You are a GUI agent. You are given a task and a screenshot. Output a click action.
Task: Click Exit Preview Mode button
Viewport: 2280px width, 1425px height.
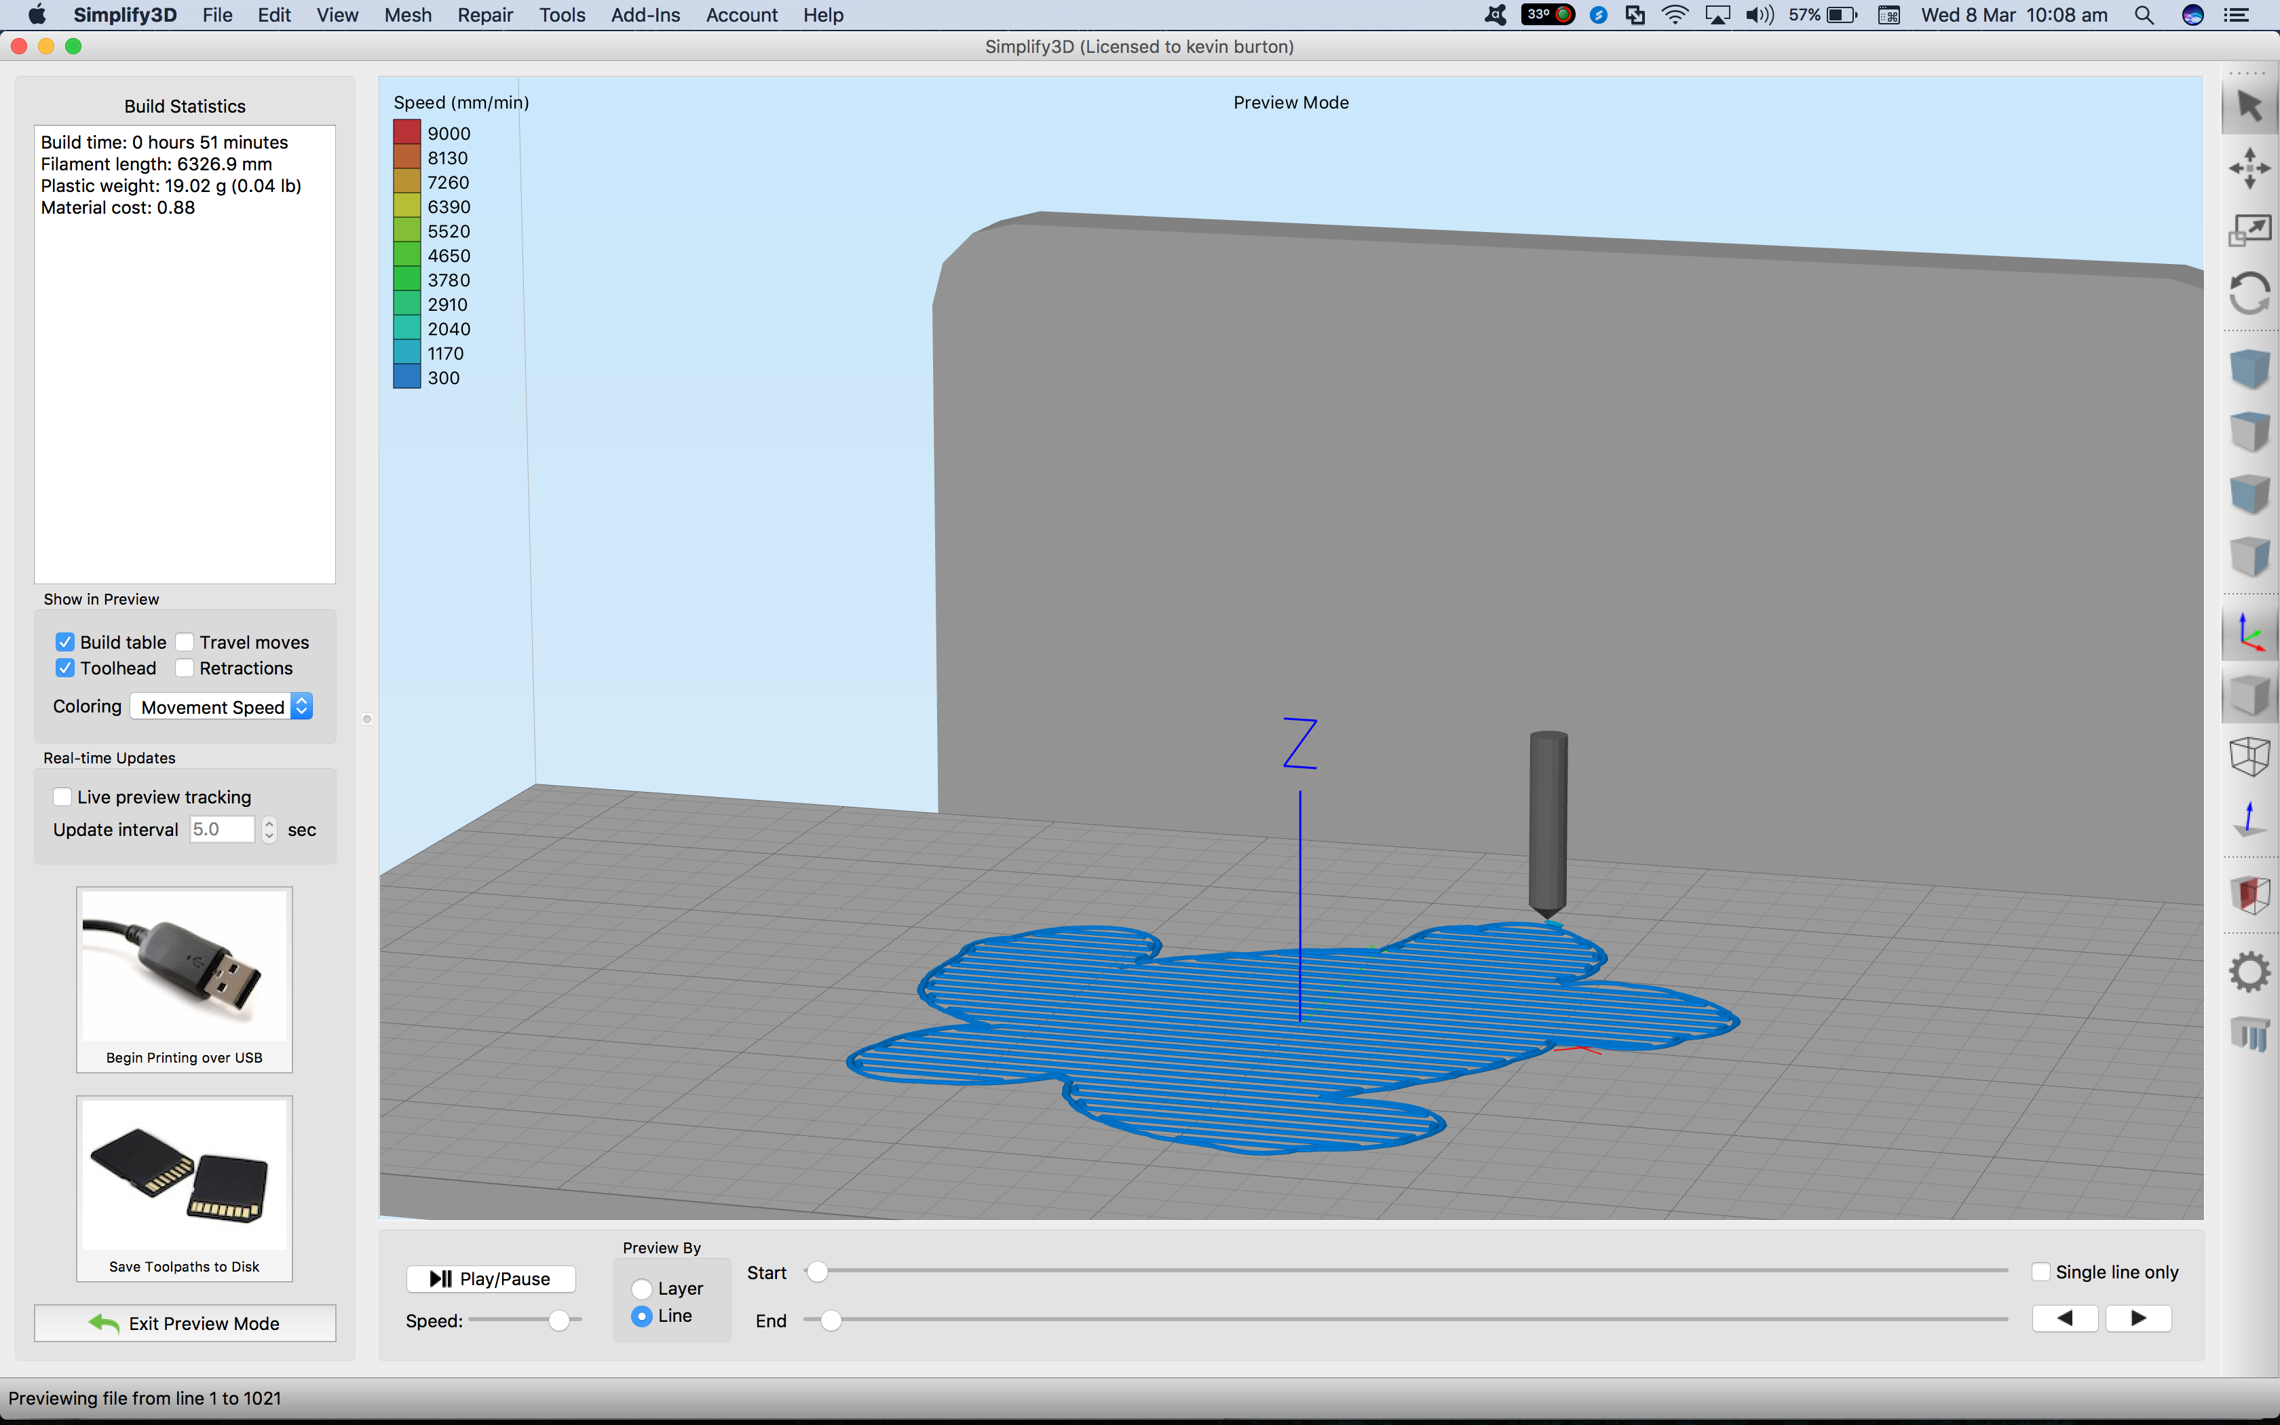coord(185,1323)
